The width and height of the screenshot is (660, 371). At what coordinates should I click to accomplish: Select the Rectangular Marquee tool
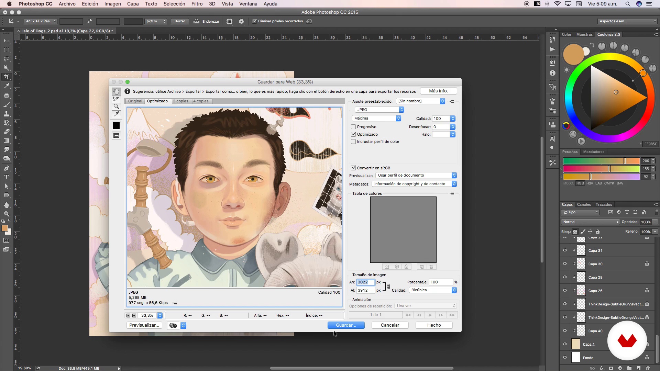click(x=7, y=50)
